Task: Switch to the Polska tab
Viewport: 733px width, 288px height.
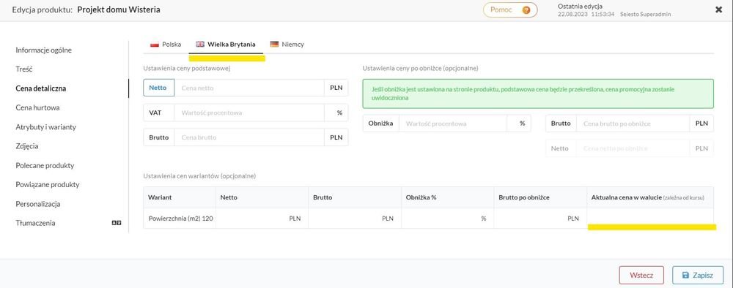Action: pos(166,45)
